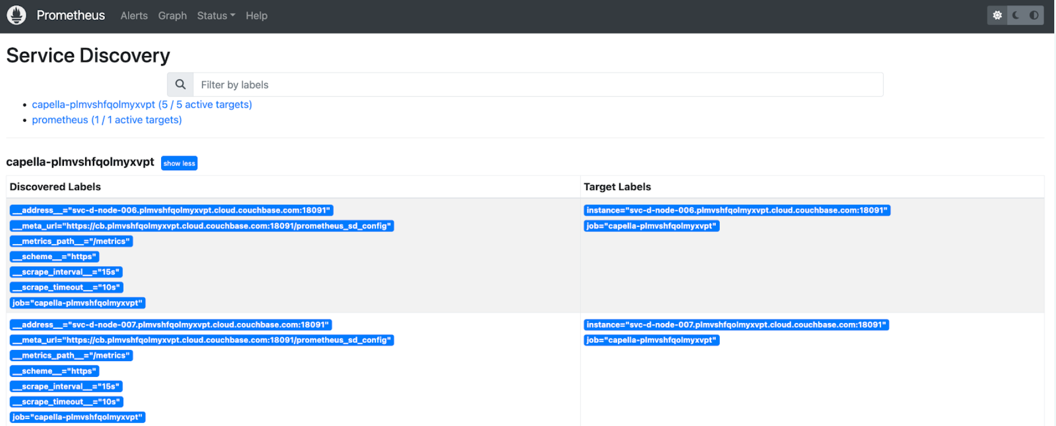The width and height of the screenshot is (1056, 426).
Task: Click the node-007 instance target label badge
Action: (736, 325)
